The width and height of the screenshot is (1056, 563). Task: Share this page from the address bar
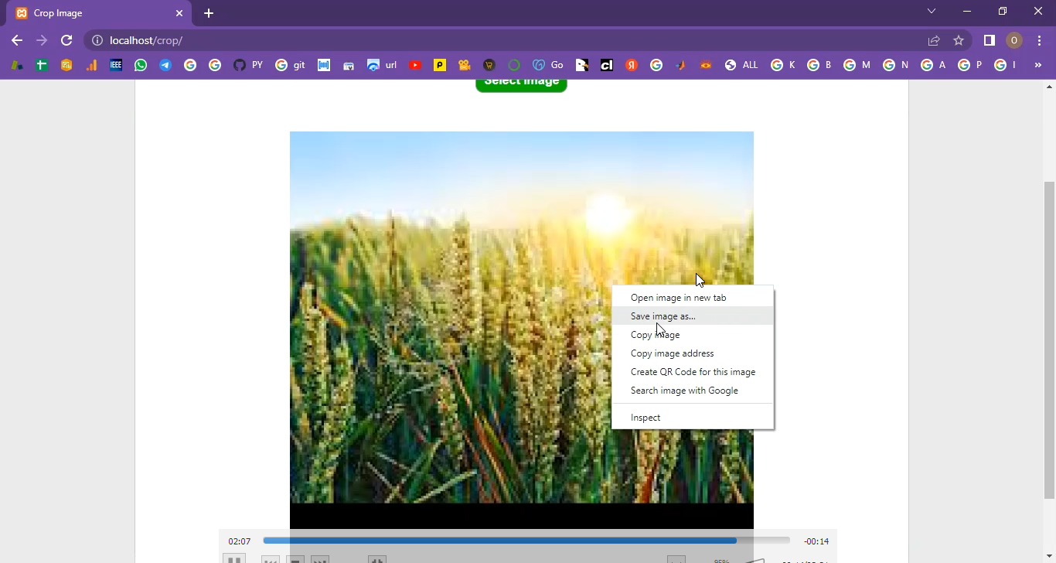point(934,40)
